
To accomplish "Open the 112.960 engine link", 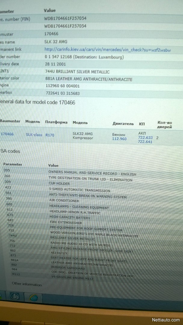I will pos(119,139).
